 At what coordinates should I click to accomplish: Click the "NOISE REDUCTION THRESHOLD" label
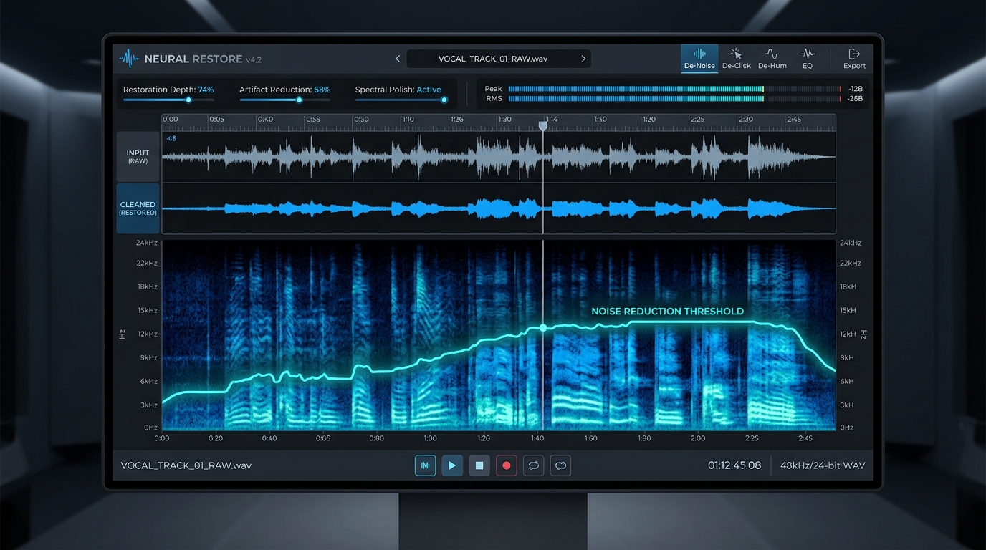667,312
